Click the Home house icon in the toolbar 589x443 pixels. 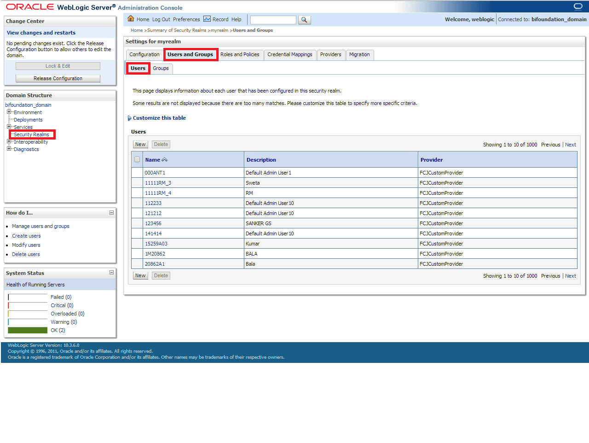[x=131, y=19]
